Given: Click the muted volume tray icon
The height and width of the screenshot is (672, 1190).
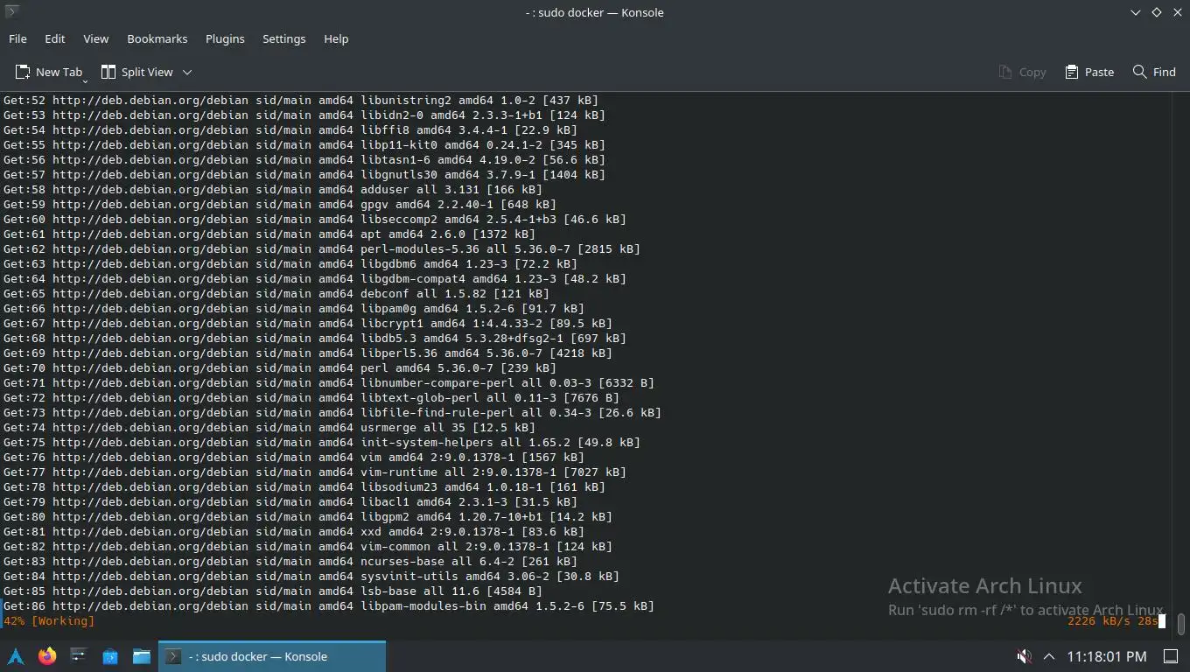Looking at the screenshot, I should (x=1024, y=656).
